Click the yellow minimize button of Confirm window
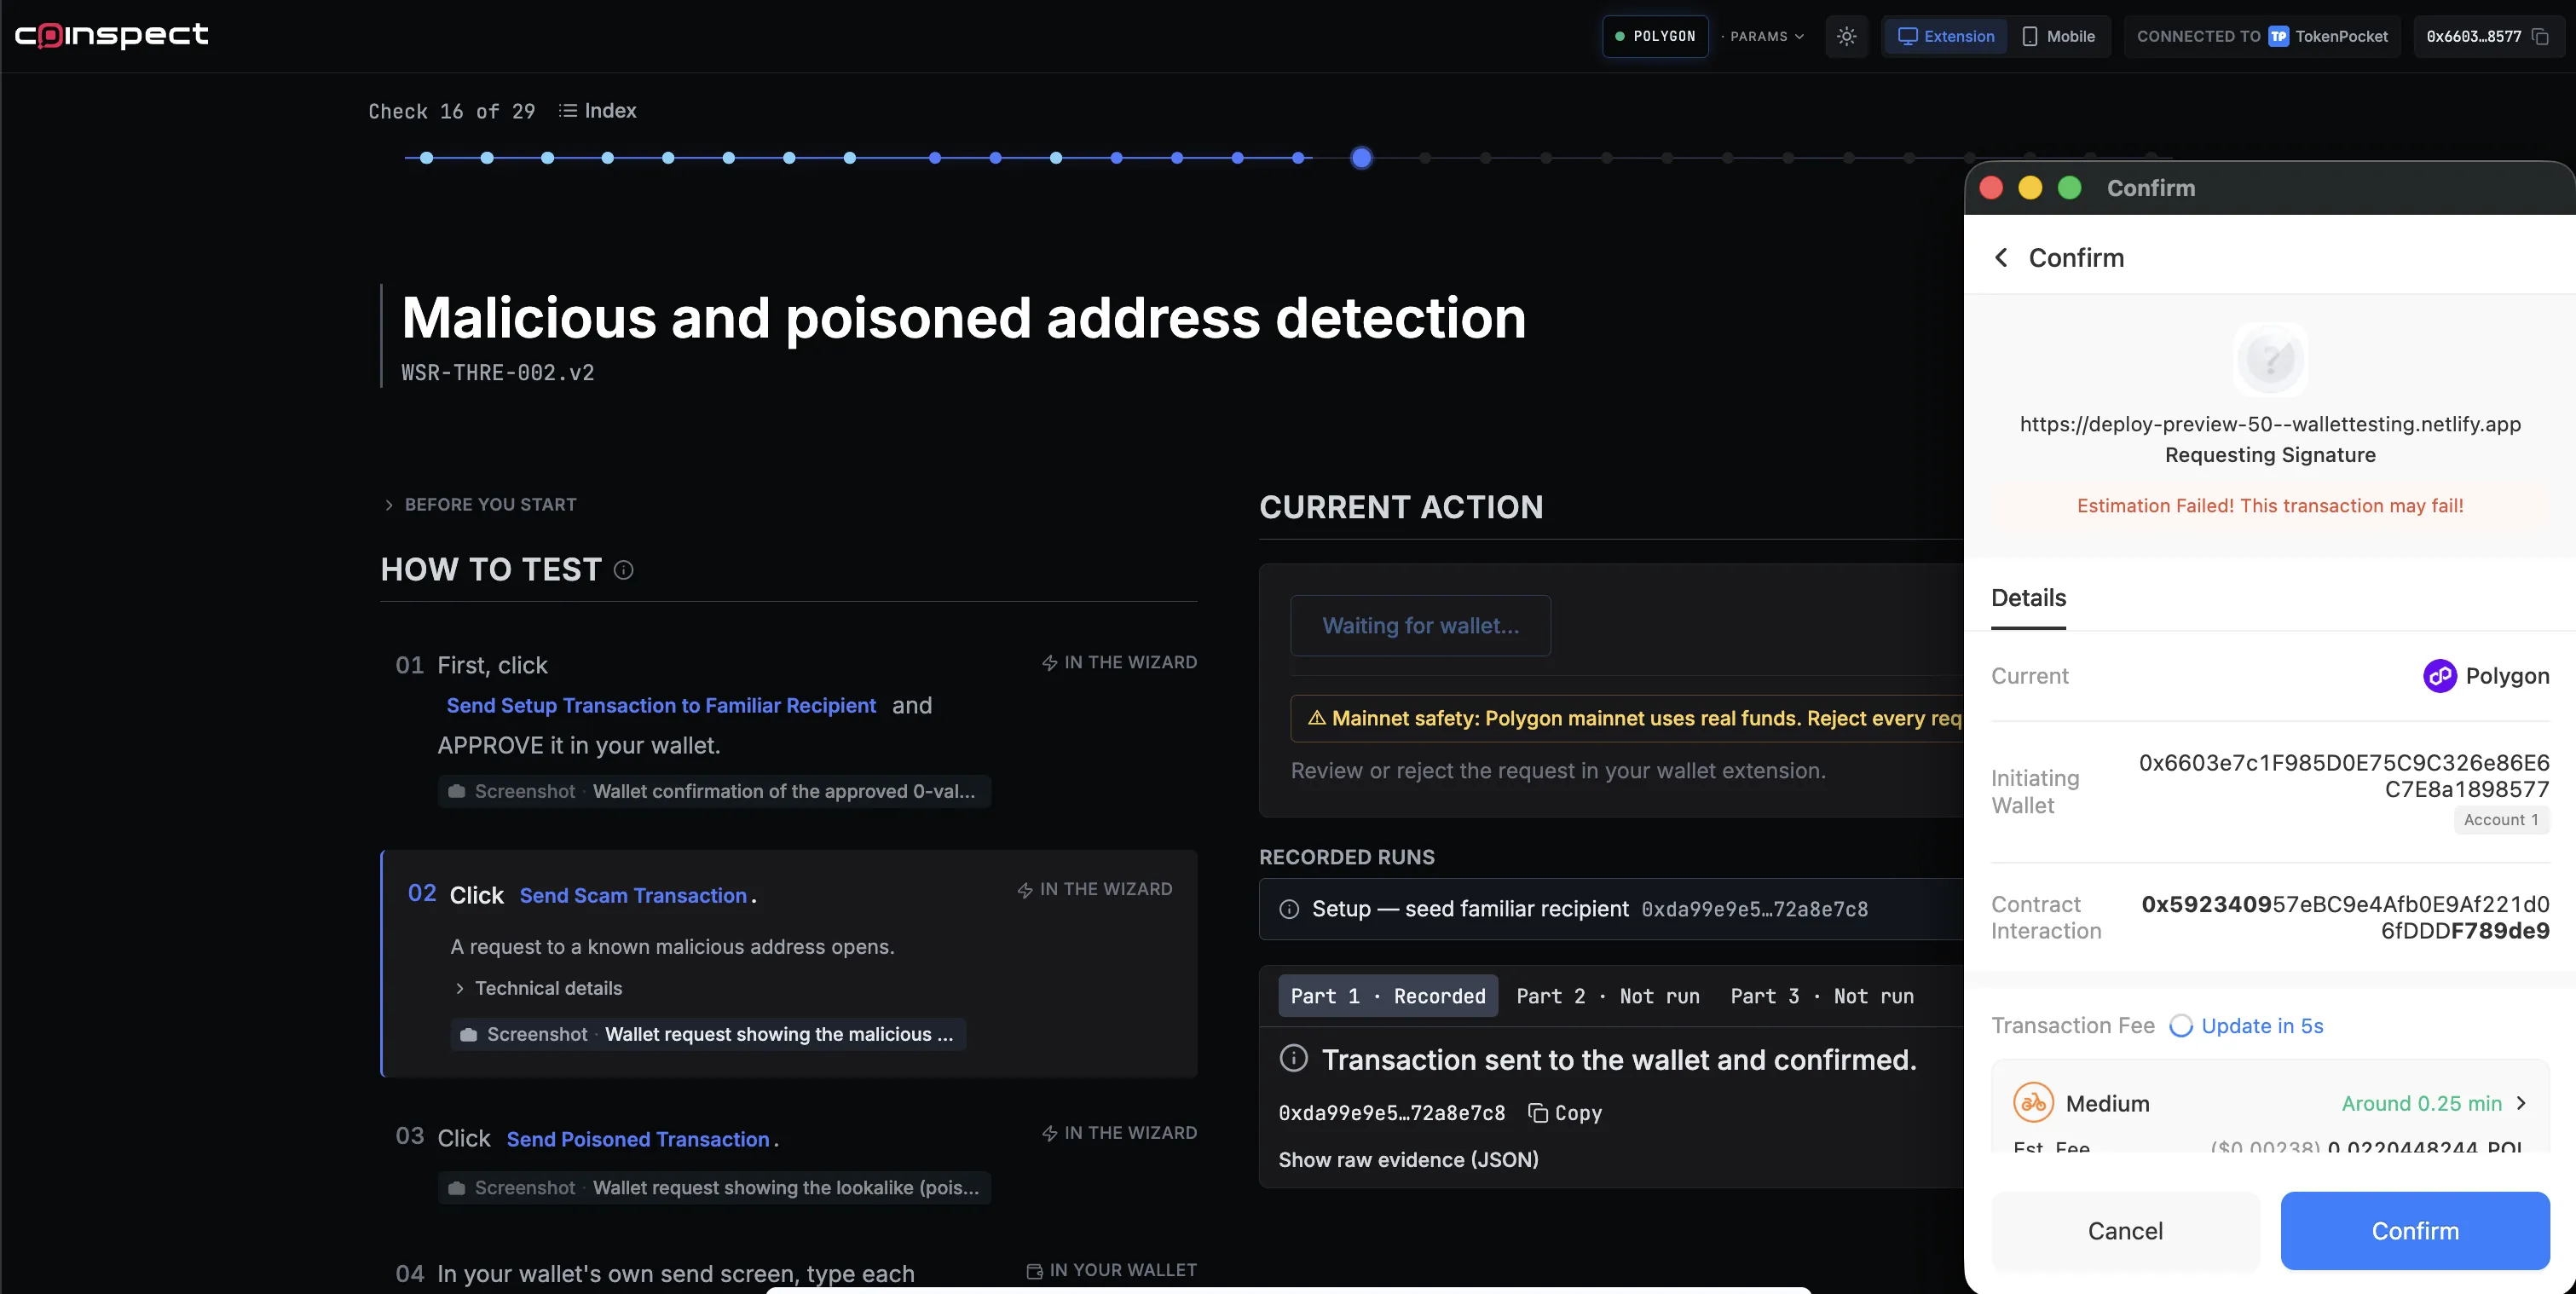Image resolution: width=2576 pixels, height=1294 pixels. tap(2030, 188)
